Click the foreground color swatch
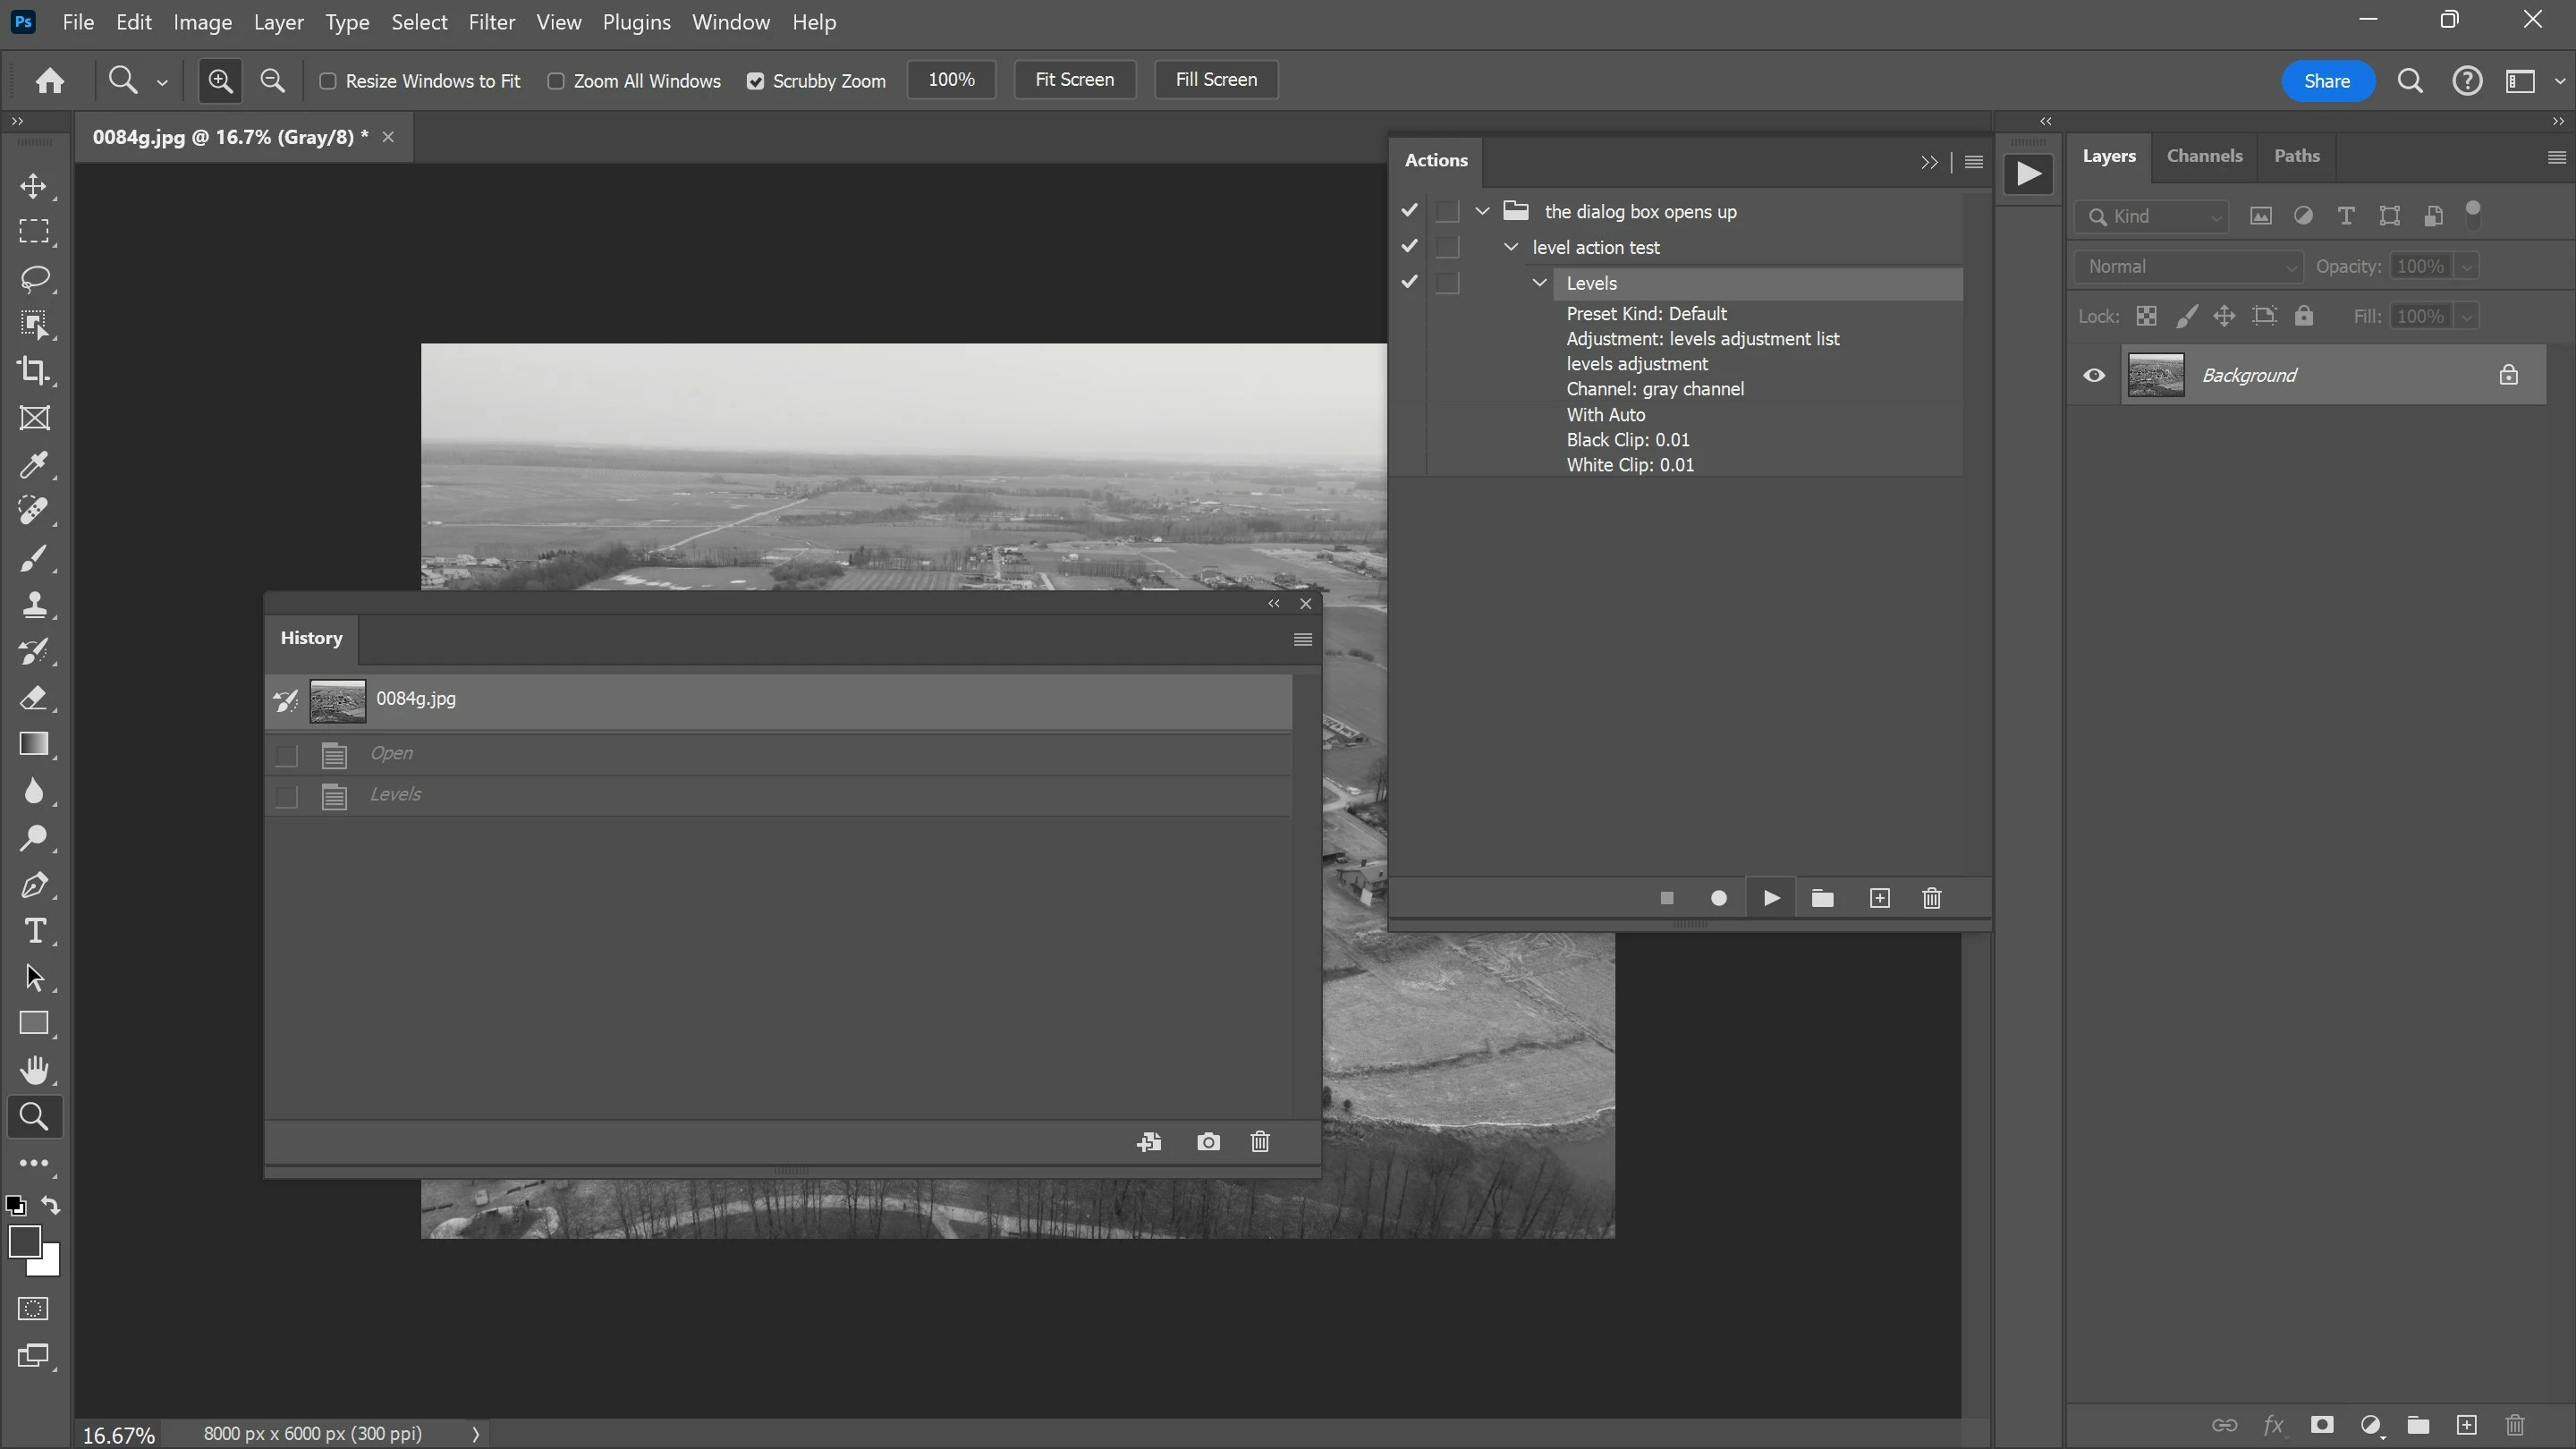The image size is (2576, 1449). coord(24,1242)
